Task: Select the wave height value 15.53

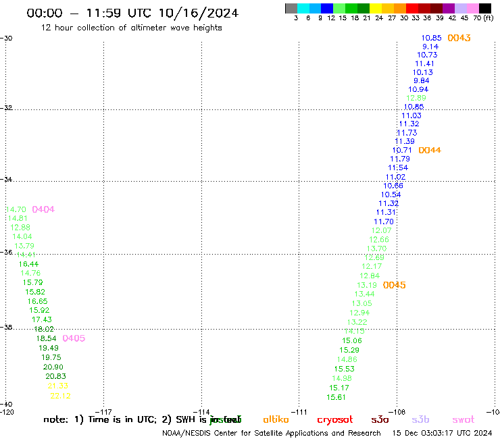Action: click(x=344, y=369)
